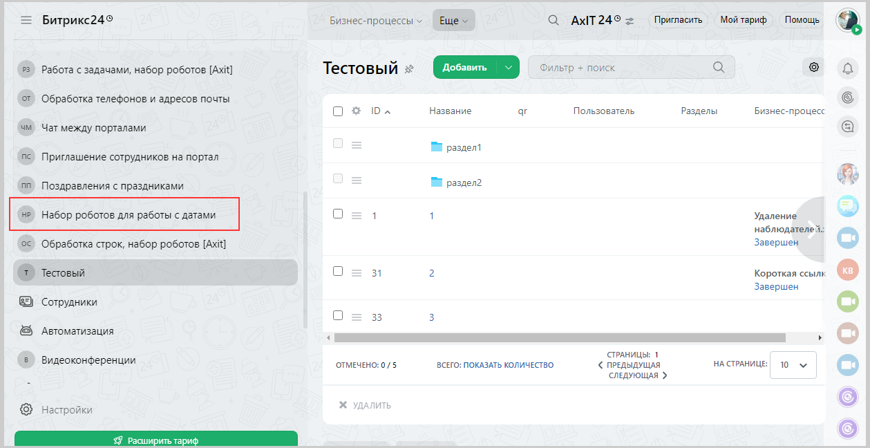The height and width of the screenshot is (448, 870).
Task: Click magnifier icon inside the filter field
Action: (x=719, y=67)
